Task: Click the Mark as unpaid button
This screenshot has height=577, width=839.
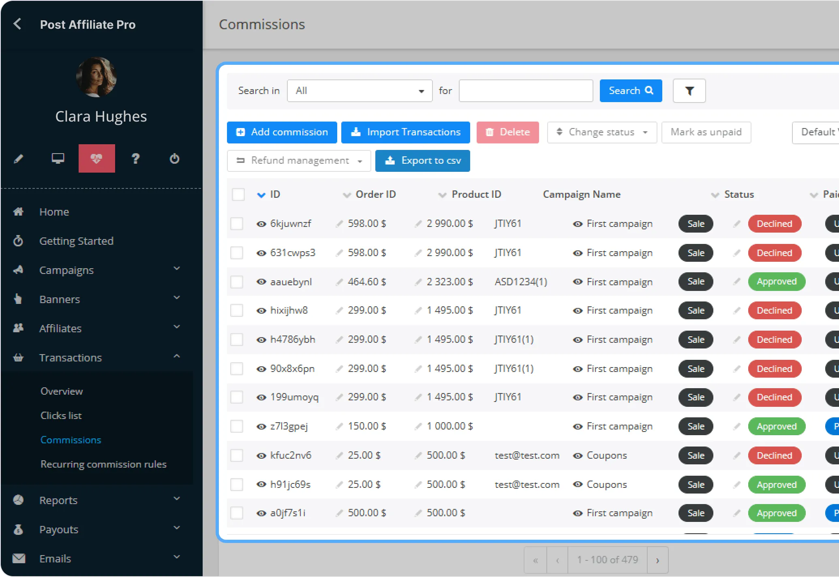Action: [706, 132]
